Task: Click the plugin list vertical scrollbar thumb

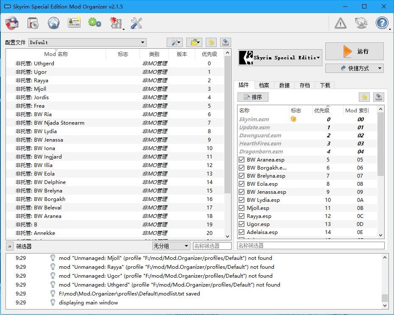Action: click(380, 145)
